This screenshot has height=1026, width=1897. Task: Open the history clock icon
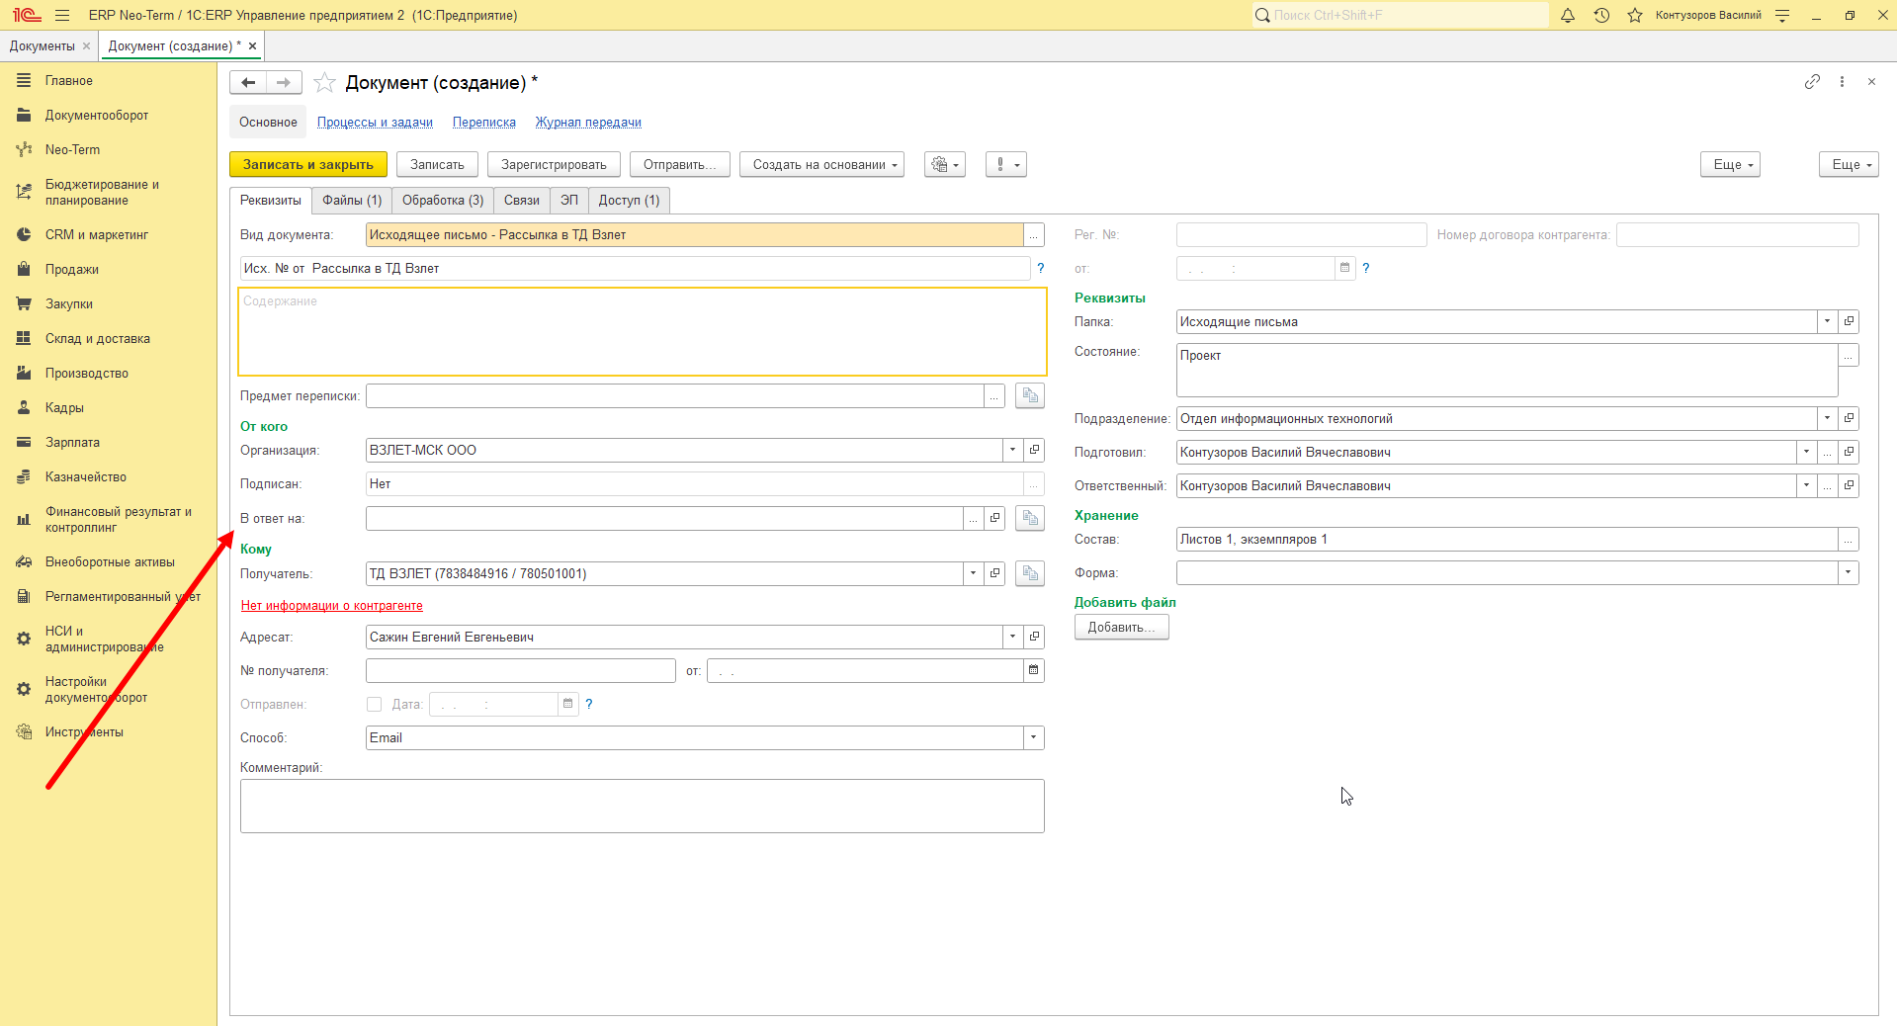coord(1601,15)
